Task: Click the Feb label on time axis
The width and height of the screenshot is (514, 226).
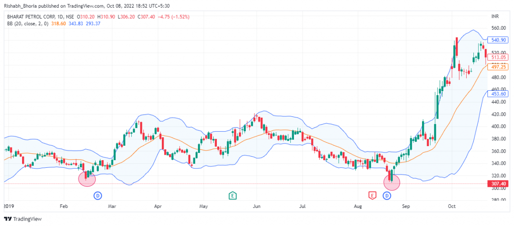Action: pyautogui.click(x=64, y=207)
